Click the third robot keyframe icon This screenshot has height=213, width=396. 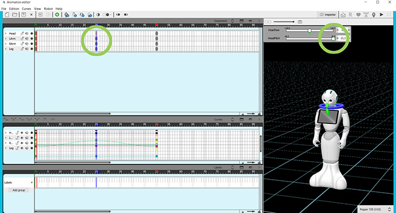82,15
